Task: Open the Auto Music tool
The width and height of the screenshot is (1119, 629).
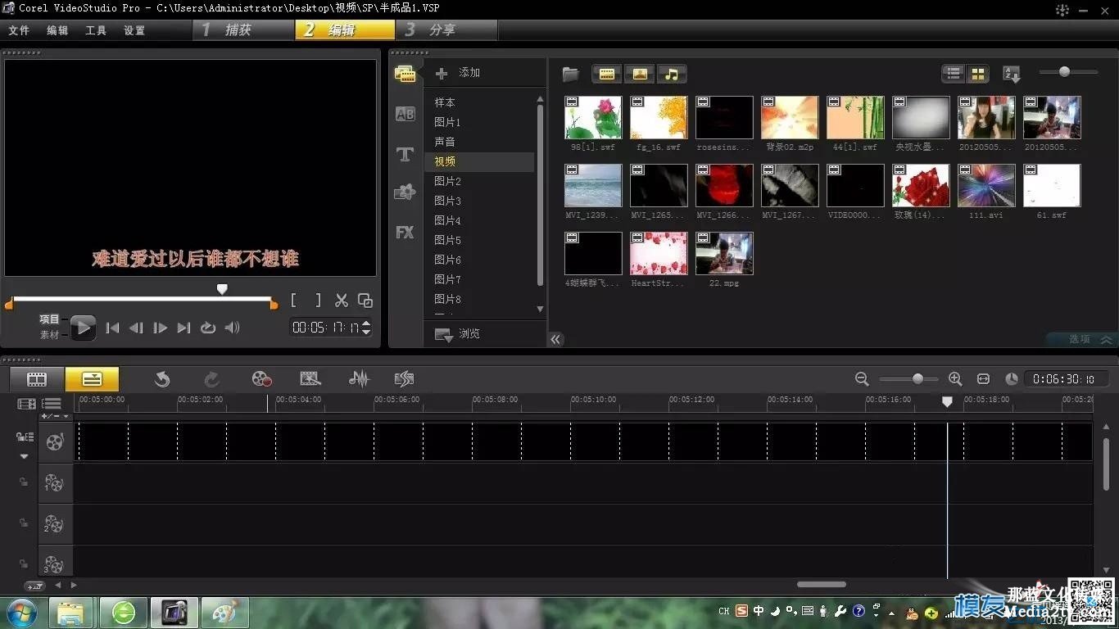Action: coord(404,378)
